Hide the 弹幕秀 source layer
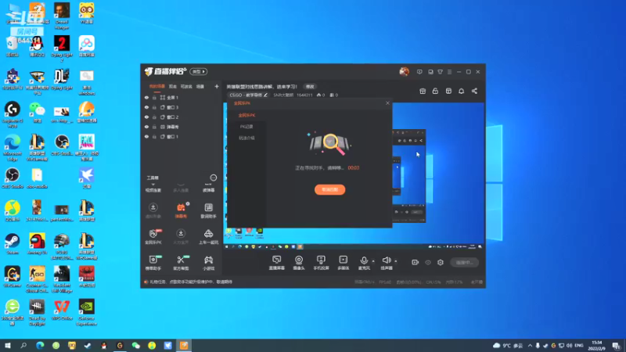Viewport: 626px width, 352px height. pos(146,127)
